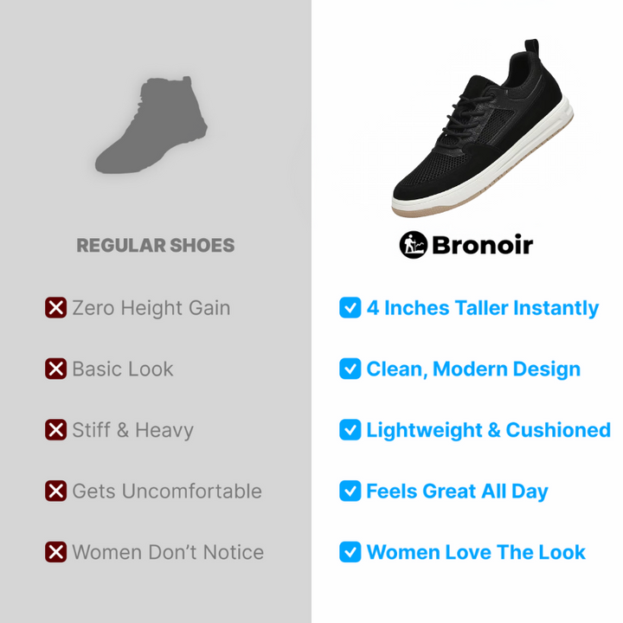This screenshot has height=623, width=623.
Task: Click the Bronoir hiker logo icon
Action: [414, 245]
